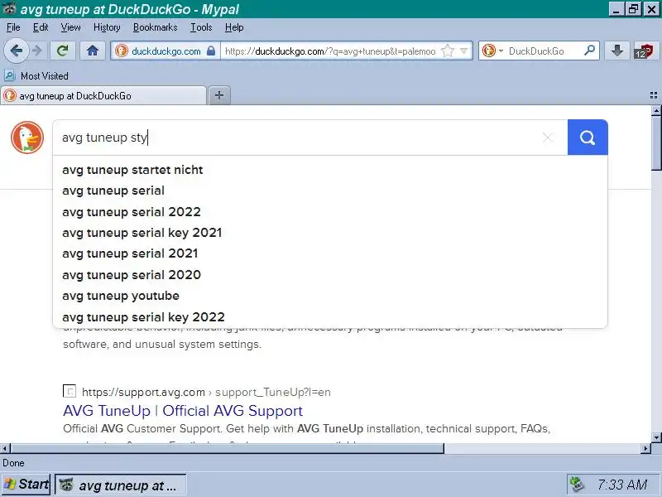Choose suggestion 'avg tuneup startet nicht'
Viewport: 662px width, 497px height.
(x=330, y=170)
